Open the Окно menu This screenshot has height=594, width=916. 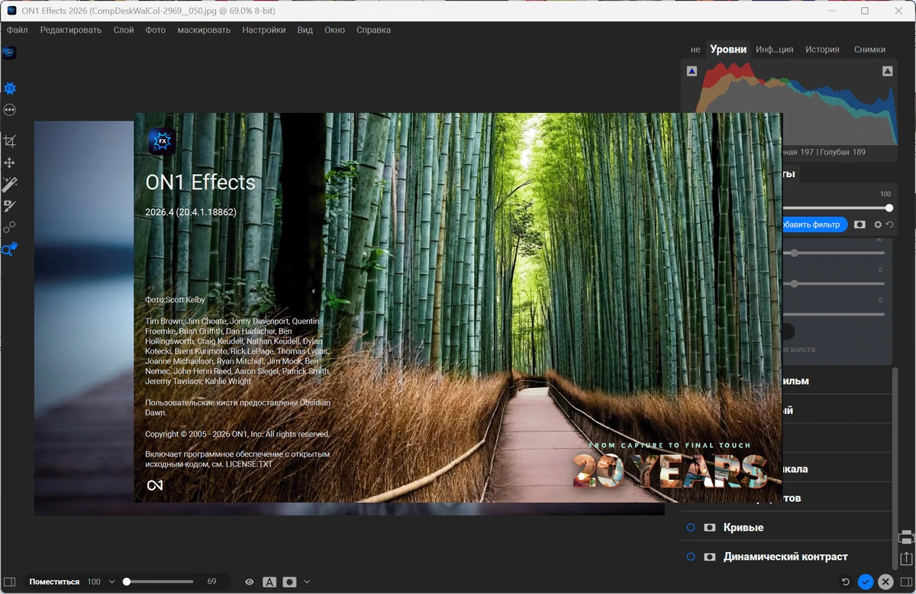point(334,30)
